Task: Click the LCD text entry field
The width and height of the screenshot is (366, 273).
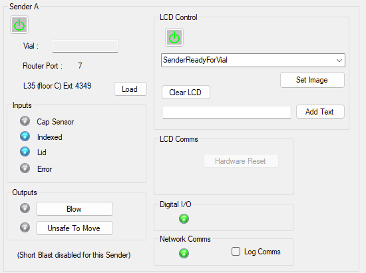Action: pyautogui.click(x=227, y=113)
